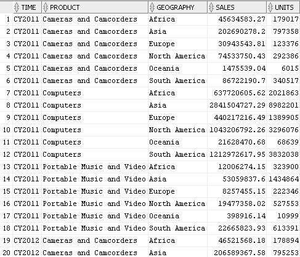Click CY2012 cell in row 19
Image resolution: width=300 pixels, height=257 pixels.
point(26,240)
